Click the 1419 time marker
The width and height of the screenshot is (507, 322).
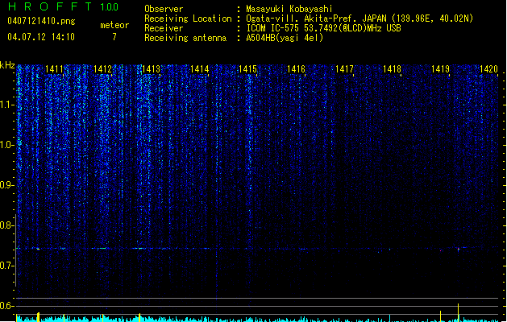pos(440,69)
